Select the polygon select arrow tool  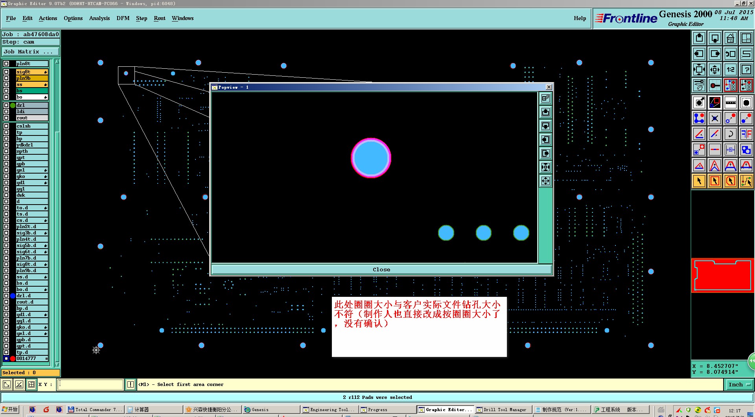(731, 181)
